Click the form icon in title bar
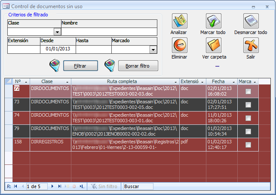The image size is (276, 195). (x=6, y=6)
